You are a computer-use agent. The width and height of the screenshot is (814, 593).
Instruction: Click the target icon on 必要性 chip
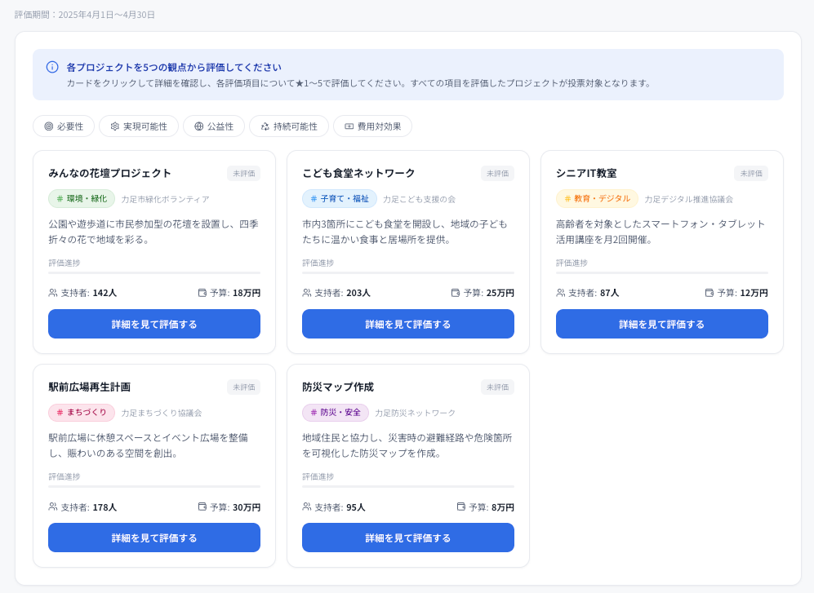coord(49,126)
